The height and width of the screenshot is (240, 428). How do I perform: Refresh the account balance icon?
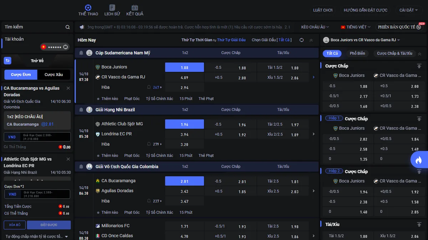click(65, 47)
